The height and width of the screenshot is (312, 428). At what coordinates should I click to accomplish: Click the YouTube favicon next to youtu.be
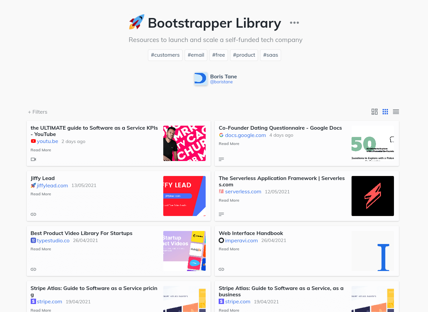coord(33,141)
